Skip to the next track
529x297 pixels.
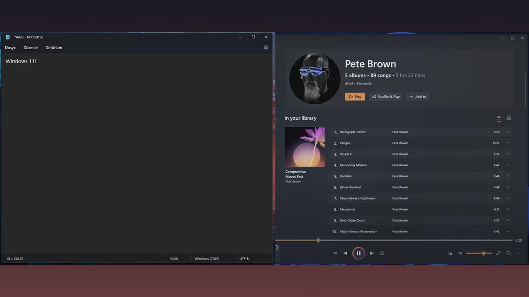372,253
